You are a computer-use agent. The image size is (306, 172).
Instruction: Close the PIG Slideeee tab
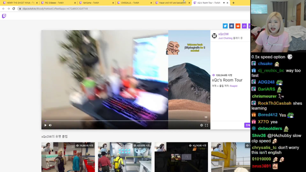[x=75, y=3]
